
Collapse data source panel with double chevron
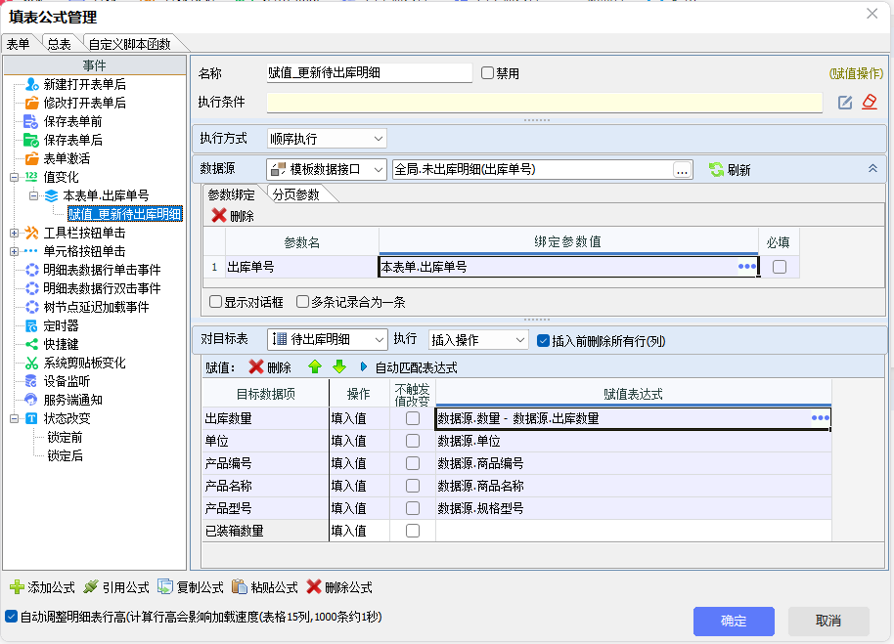point(872,168)
